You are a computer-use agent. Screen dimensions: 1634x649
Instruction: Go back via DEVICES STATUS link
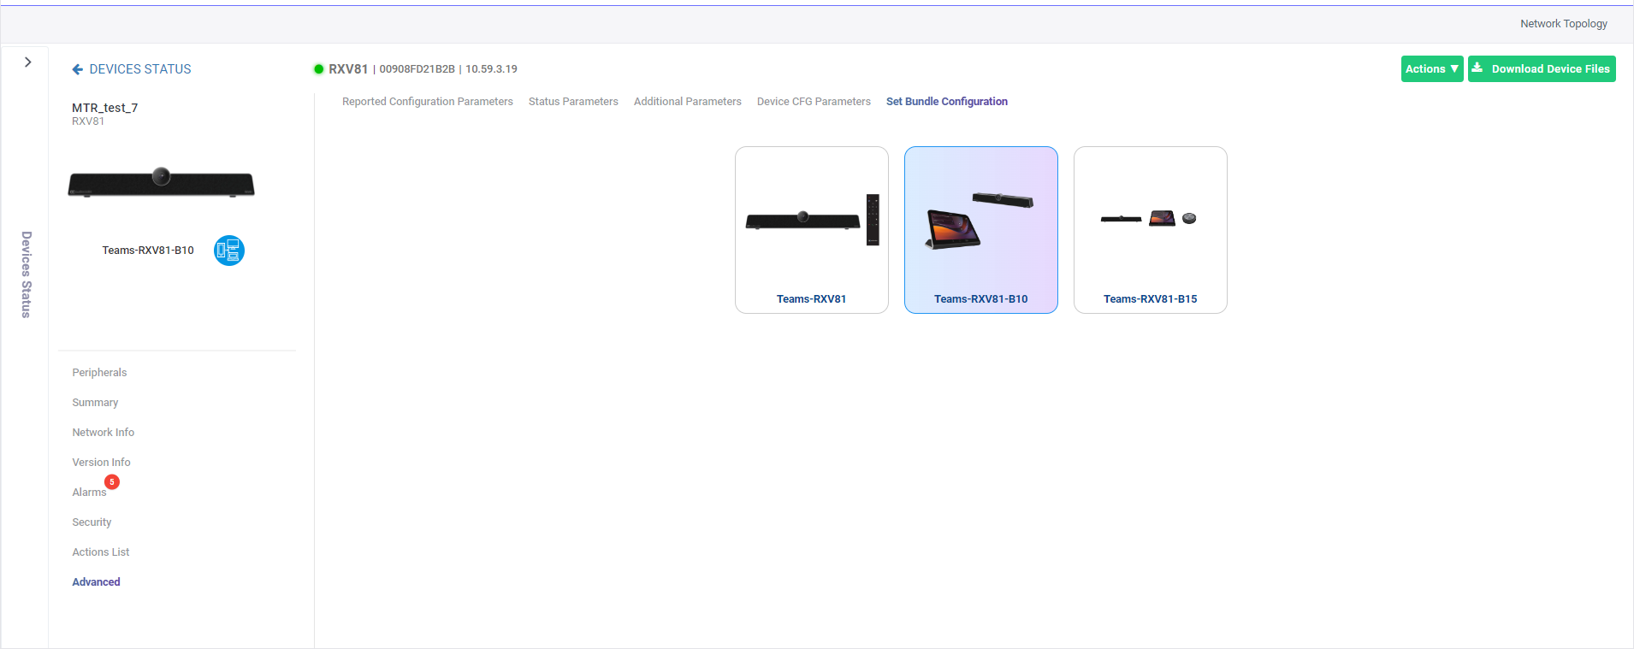(x=140, y=69)
